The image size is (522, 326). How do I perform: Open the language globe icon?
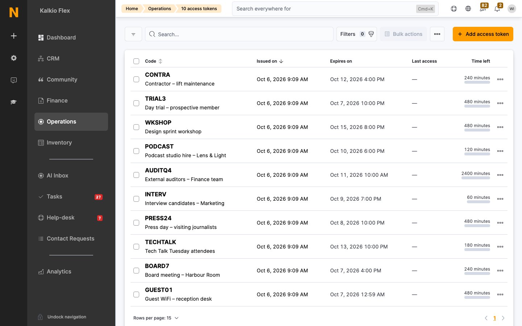[468, 9]
